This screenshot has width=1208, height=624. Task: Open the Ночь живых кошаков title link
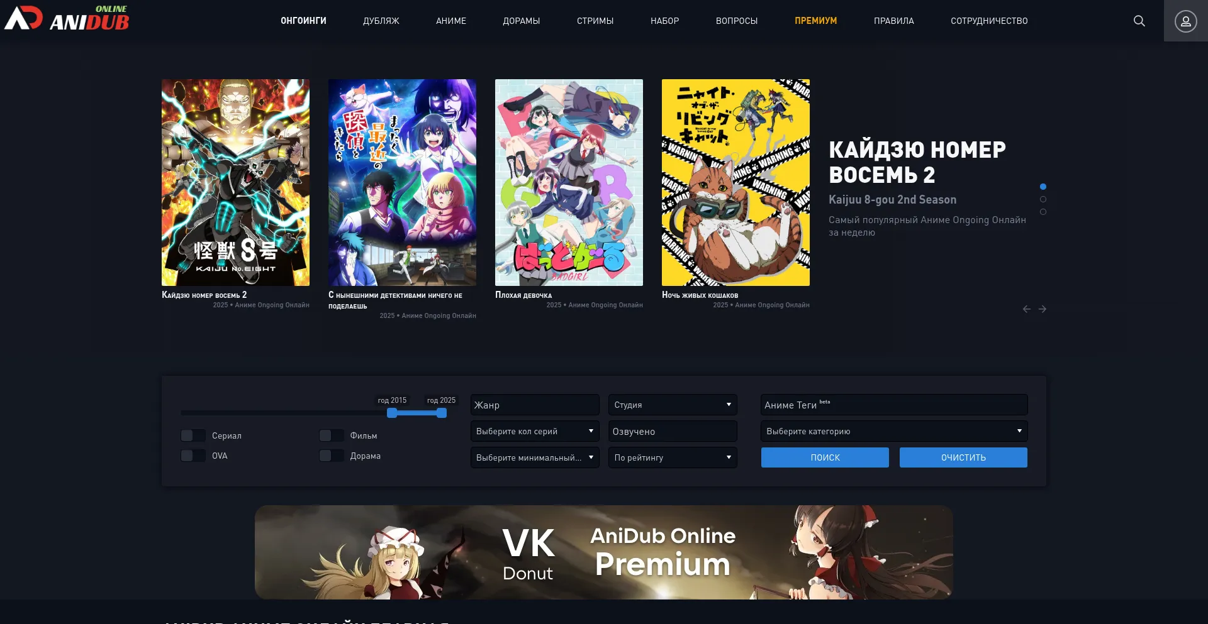coord(700,295)
